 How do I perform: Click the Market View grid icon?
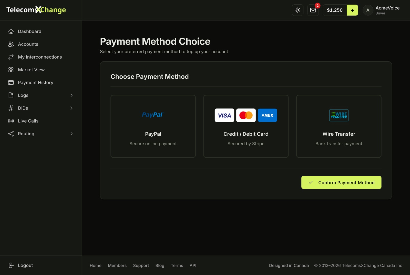coord(11,70)
